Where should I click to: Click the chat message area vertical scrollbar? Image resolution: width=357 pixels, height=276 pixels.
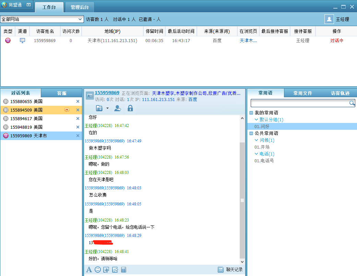click(x=242, y=200)
